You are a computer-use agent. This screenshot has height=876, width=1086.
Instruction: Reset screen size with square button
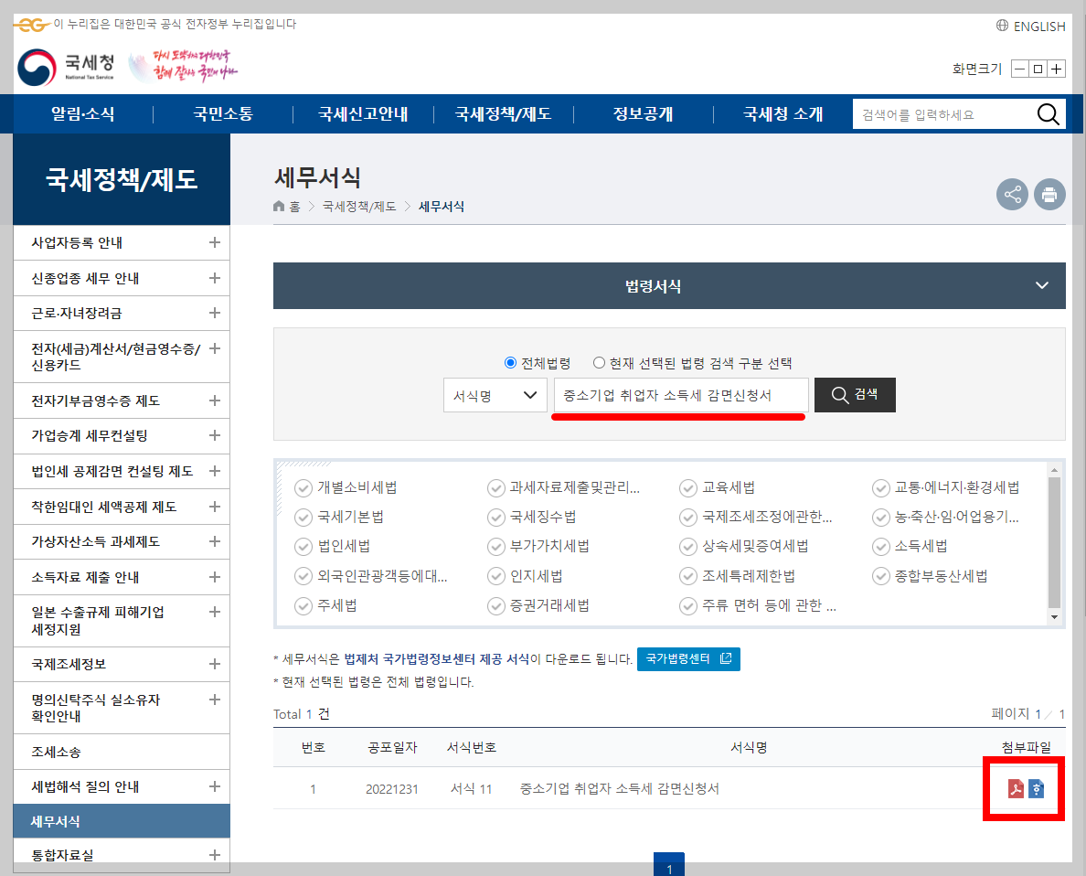point(1038,69)
